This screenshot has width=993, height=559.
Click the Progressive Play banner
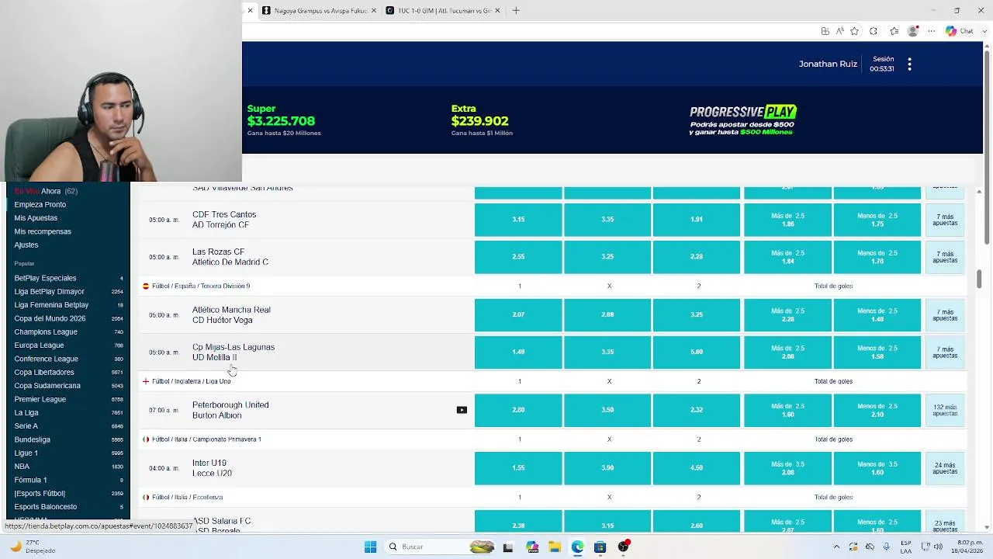(743, 121)
